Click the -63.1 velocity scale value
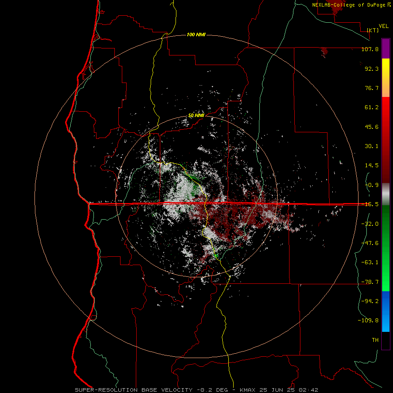Screen dimensions: 393x393 (x=370, y=262)
